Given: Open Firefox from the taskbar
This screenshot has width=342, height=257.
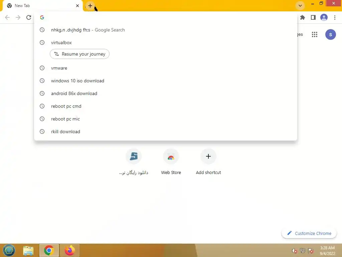Looking at the screenshot, I should (70, 250).
